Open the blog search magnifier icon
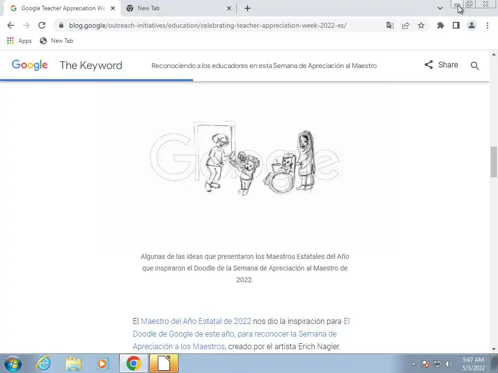498x373 pixels. point(475,66)
